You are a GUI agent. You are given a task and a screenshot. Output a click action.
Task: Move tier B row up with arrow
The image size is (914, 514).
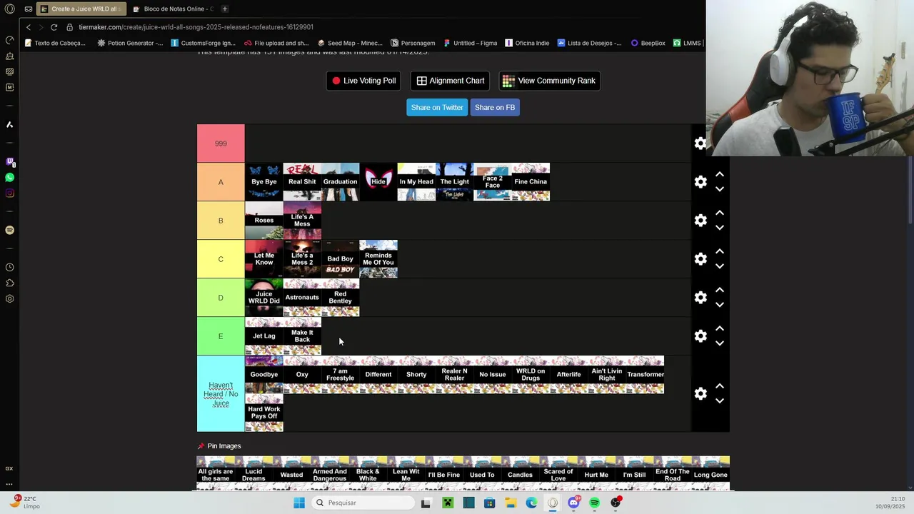(720, 213)
